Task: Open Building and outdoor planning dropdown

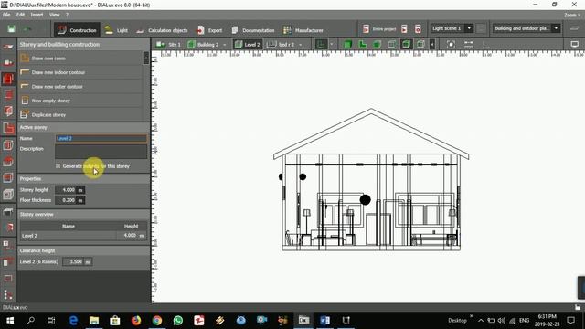Action: (x=526, y=28)
